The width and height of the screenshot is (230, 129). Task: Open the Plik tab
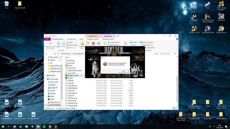coord(47,39)
